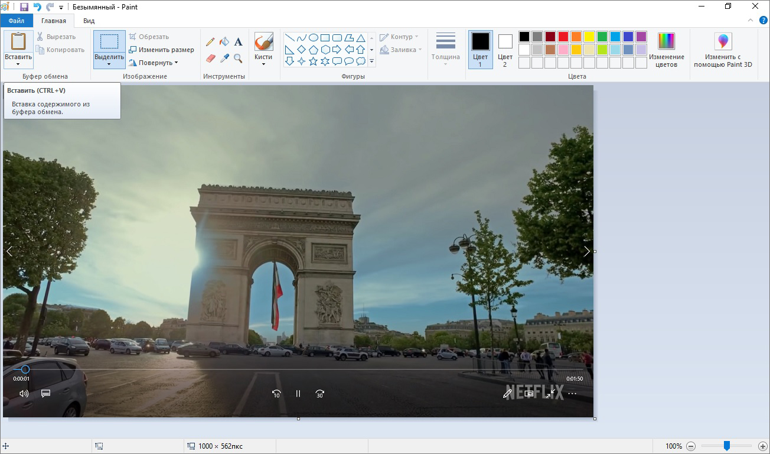This screenshot has width=770, height=454.
Task: Activate Color 1 (Цвет 1) box
Action: pyautogui.click(x=480, y=50)
